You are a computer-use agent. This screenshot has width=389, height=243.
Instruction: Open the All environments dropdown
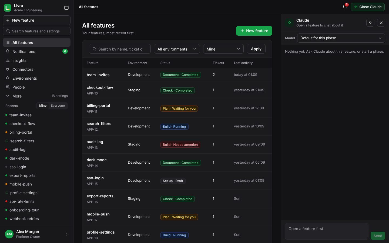[177, 49]
